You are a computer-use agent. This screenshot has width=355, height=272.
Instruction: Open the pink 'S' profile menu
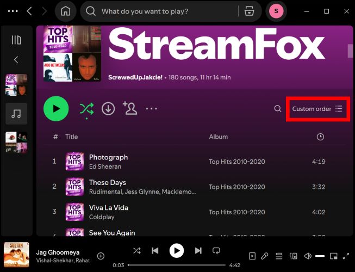[x=276, y=11]
